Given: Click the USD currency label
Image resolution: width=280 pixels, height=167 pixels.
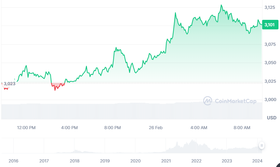Looking at the screenshot, I should (271, 118).
